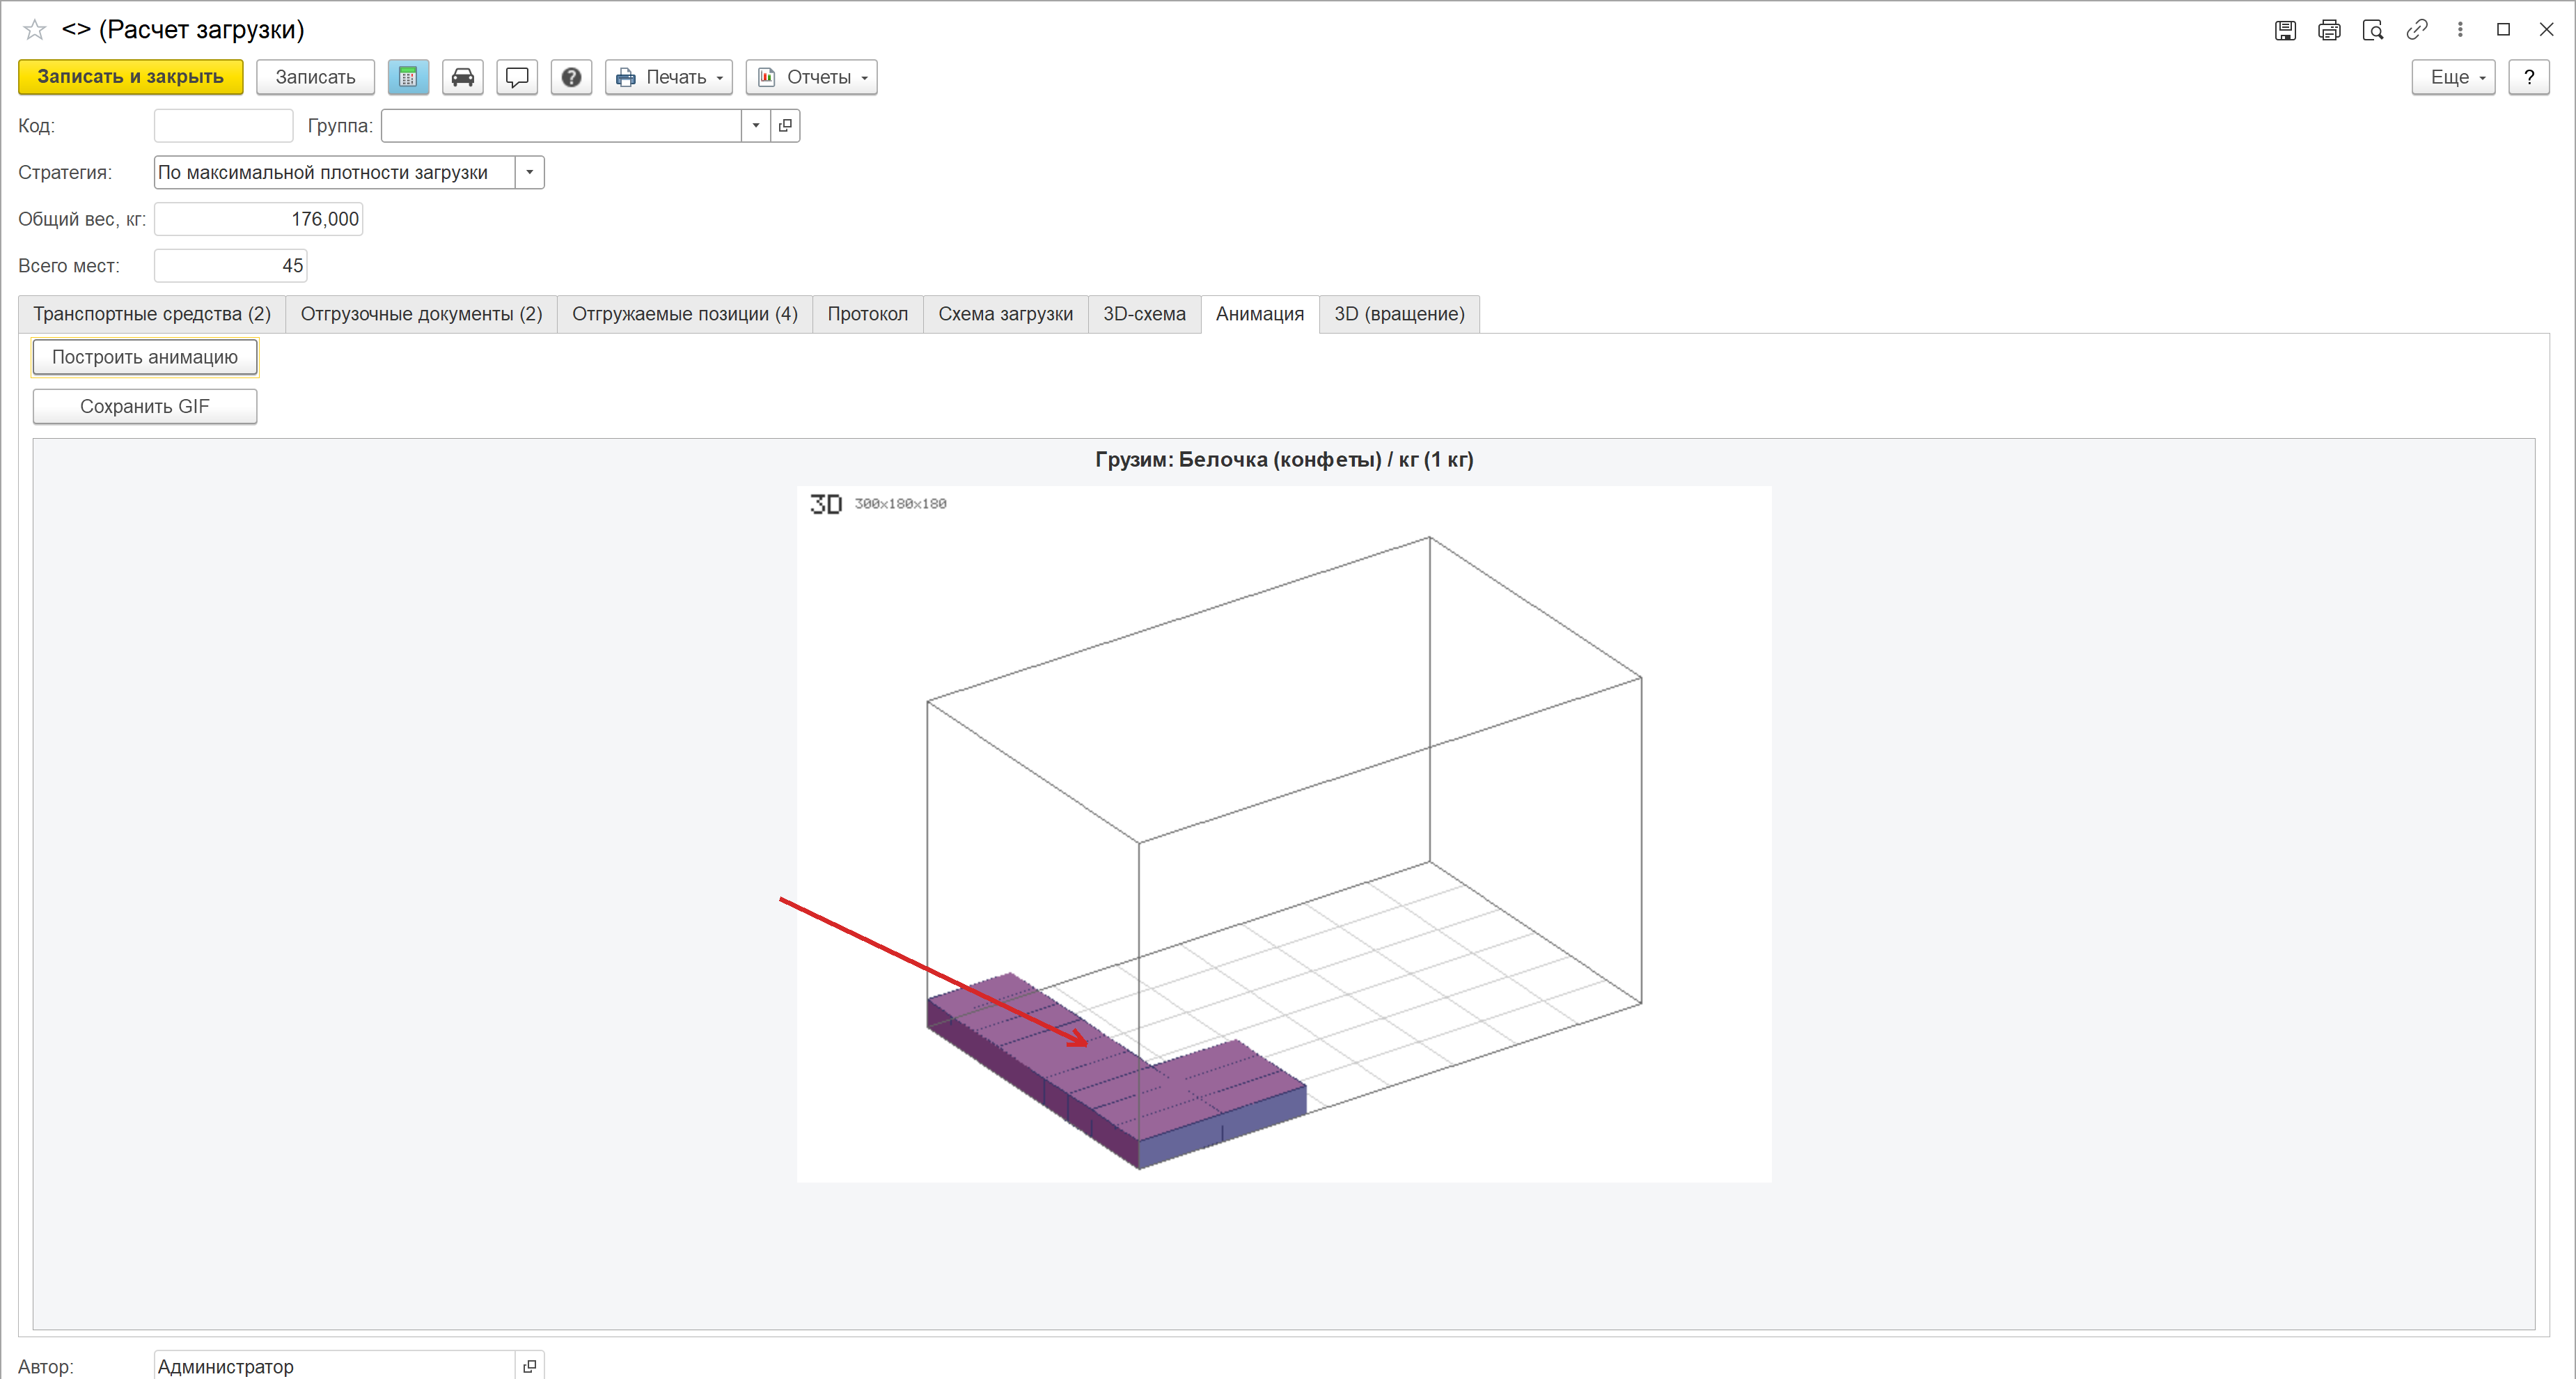The height and width of the screenshot is (1379, 2576).
Task: Expand the Стратегия dropdown arrow
Action: pos(530,173)
